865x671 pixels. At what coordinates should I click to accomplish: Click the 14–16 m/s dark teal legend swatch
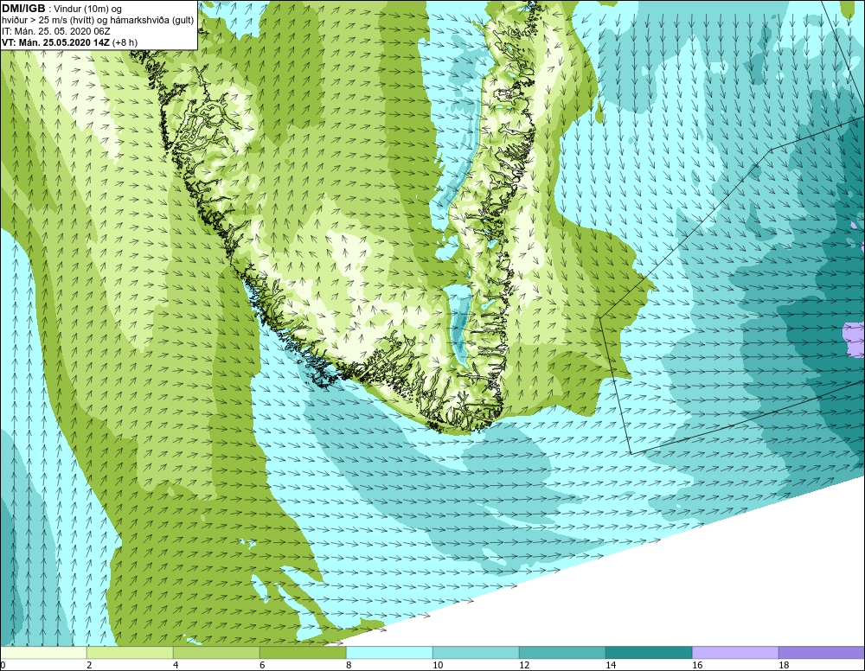point(649,653)
